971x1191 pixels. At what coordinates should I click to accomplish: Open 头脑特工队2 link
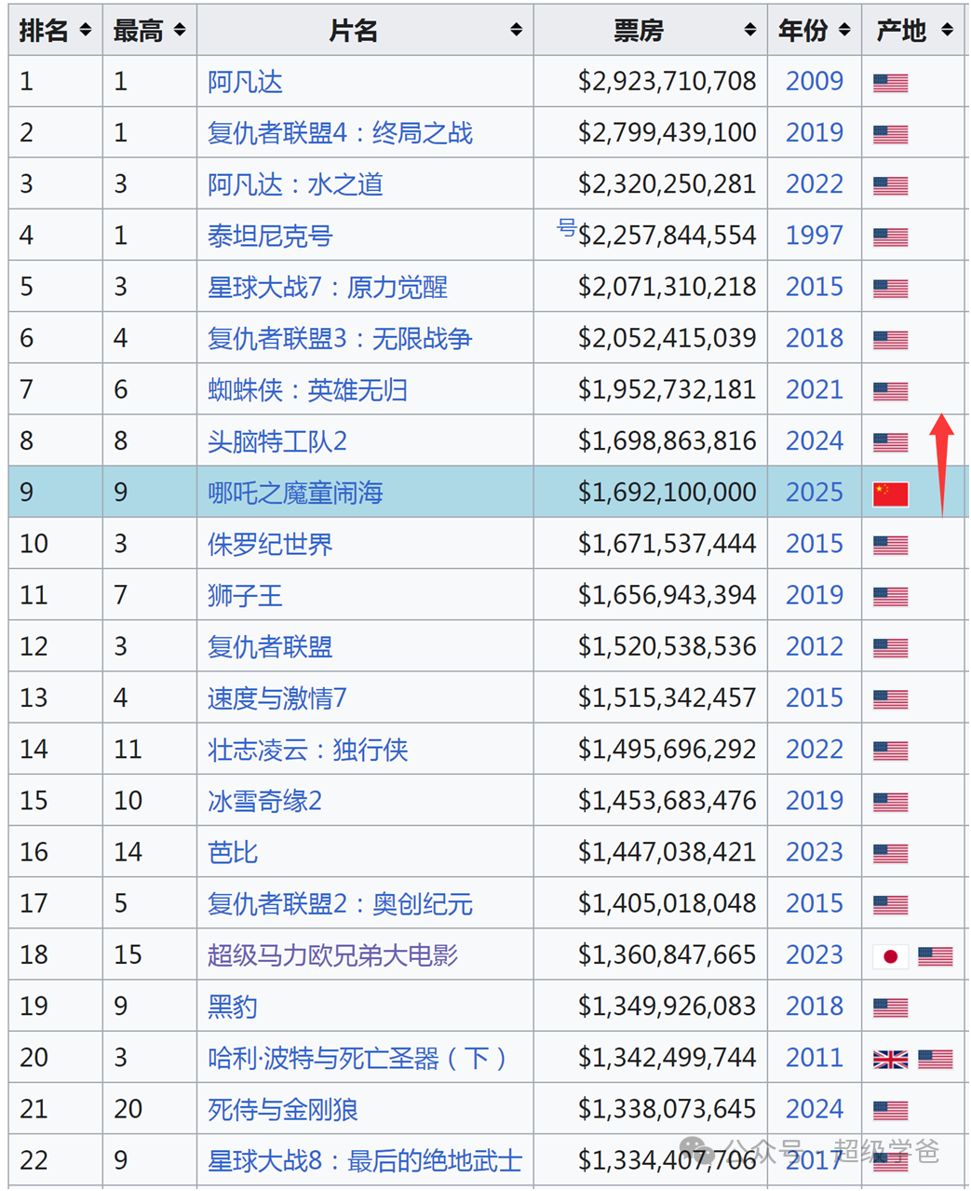pos(277,440)
